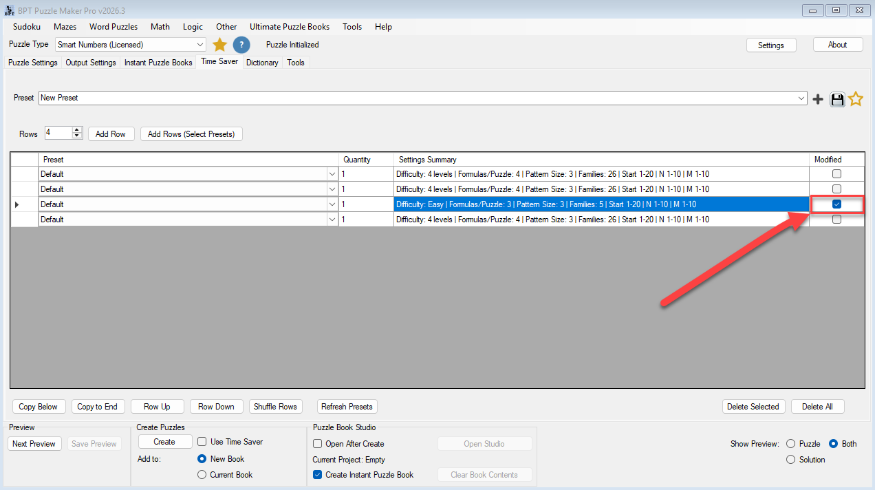Screen dimensions: 875x490
Task: Switch to Dictionary tab
Action: [262, 63]
